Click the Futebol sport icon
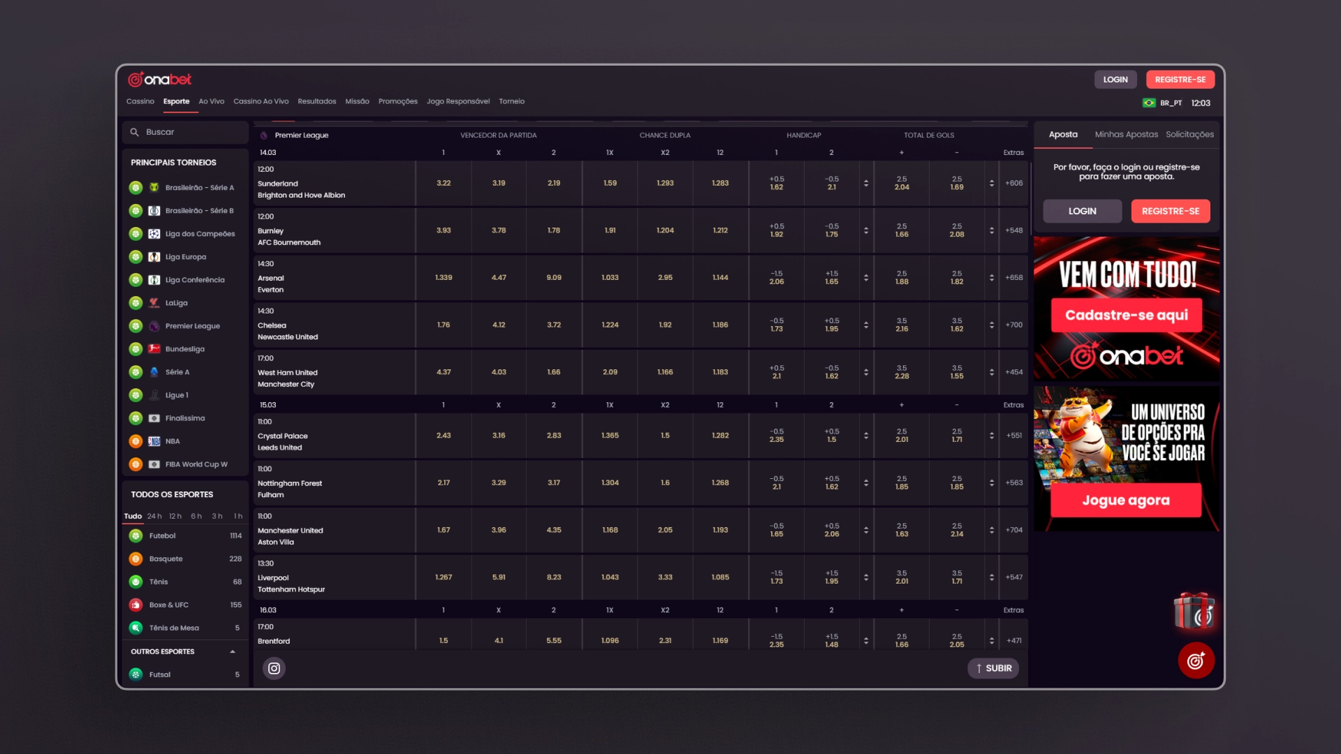Viewport: 1341px width, 754px height. coord(135,535)
